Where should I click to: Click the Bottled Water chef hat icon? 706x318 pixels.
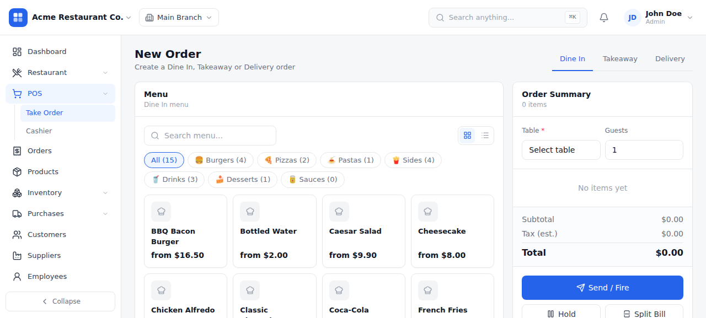250,212
